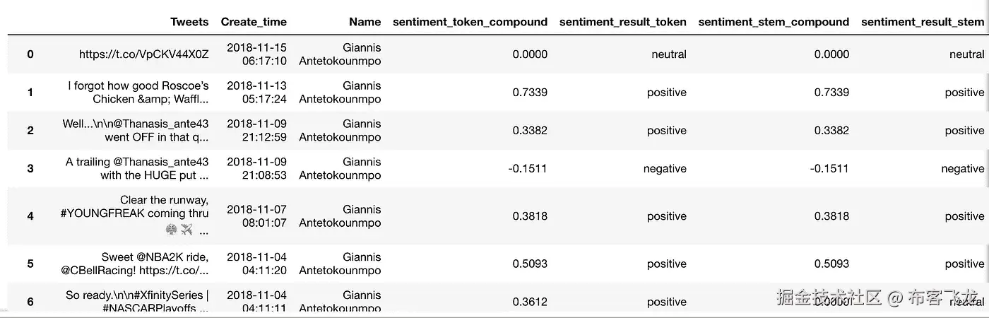989x318 pixels.
Task: Click the 0.5093 stem compound value
Action: tap(831, 264)
